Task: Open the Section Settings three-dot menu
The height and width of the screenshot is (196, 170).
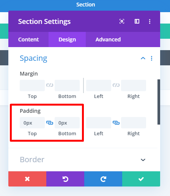Action: pyautogui.click(x=150, y=21)
